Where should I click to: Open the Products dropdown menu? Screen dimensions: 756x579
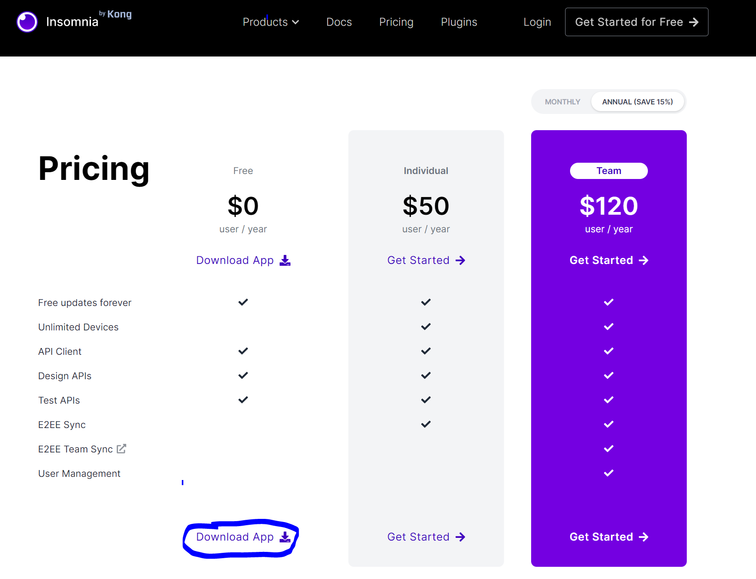click(x=271, y=22)
